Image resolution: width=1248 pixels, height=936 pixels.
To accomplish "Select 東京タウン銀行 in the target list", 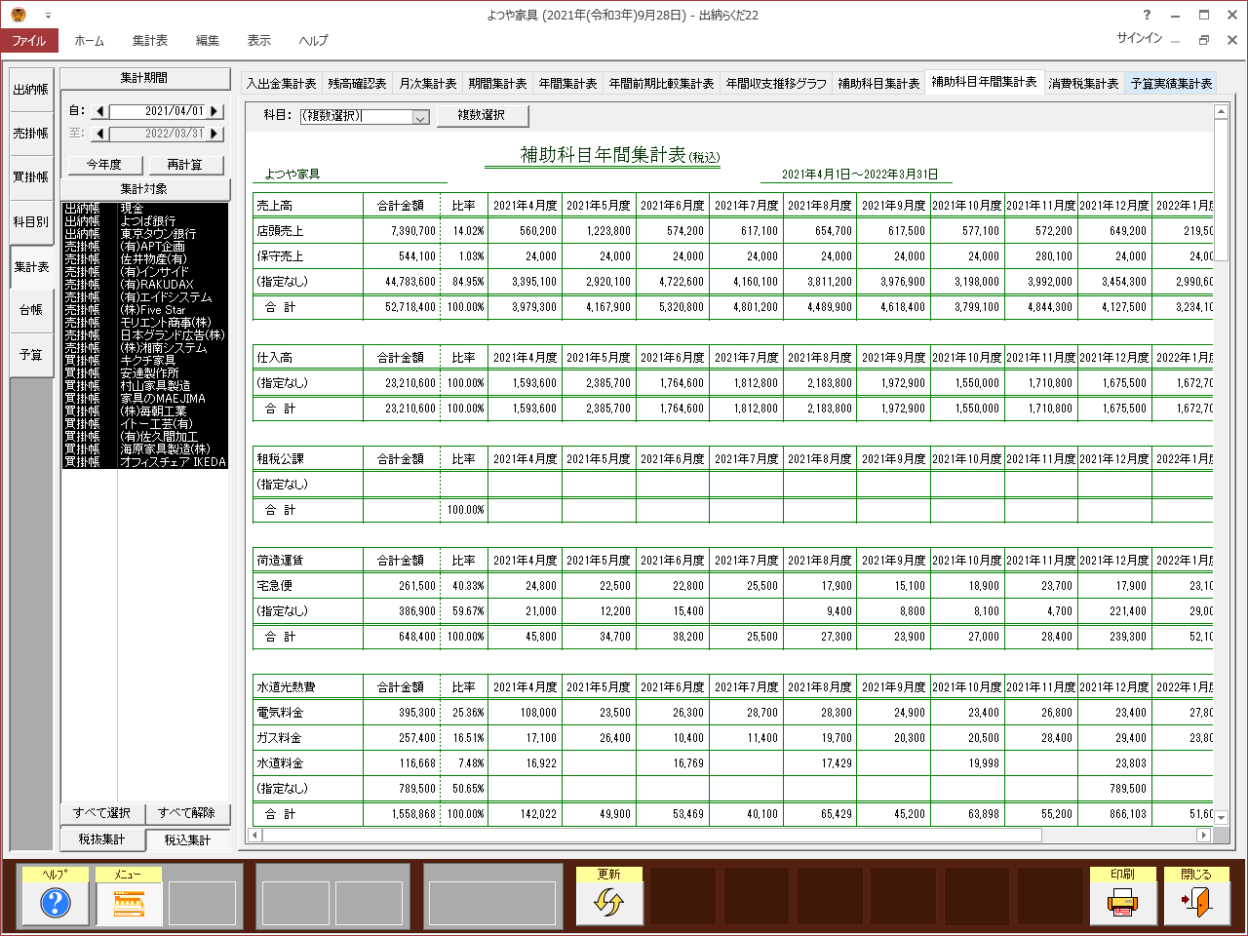I will [x=145, y=234].
